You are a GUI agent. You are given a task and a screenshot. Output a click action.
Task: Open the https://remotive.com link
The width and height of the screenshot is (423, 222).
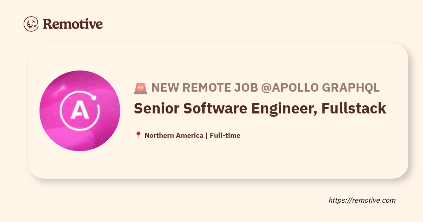click(362, 200)
